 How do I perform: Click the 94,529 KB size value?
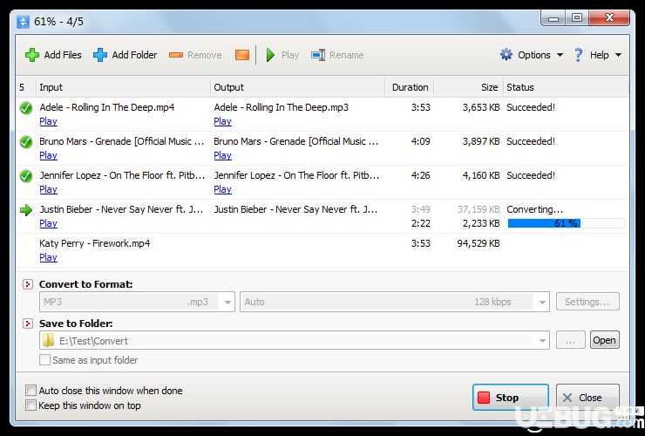tap(479, 244)
